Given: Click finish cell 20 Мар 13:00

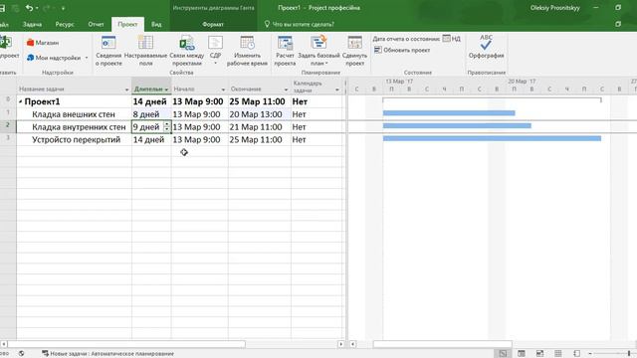Looking at the screenshot, I should coord(259,114).
